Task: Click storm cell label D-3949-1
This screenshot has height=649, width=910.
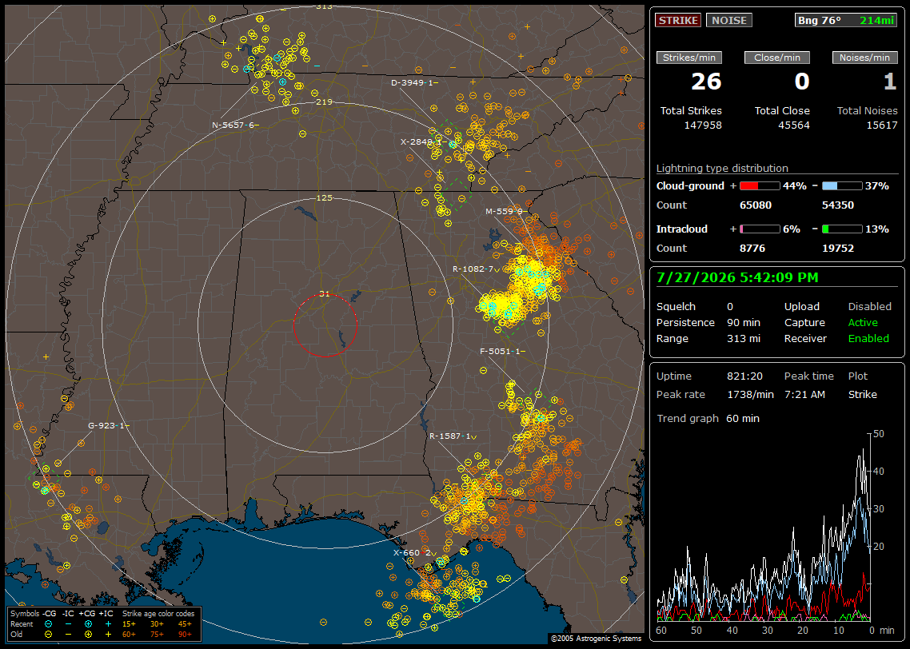Action: pyautogui.click(x=413, y=83)
